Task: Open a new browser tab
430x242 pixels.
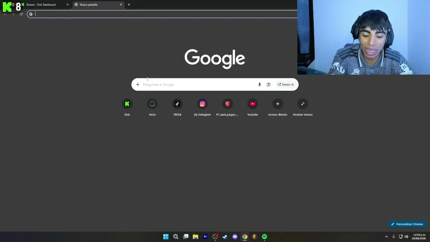Action: (x=129, y=5)
